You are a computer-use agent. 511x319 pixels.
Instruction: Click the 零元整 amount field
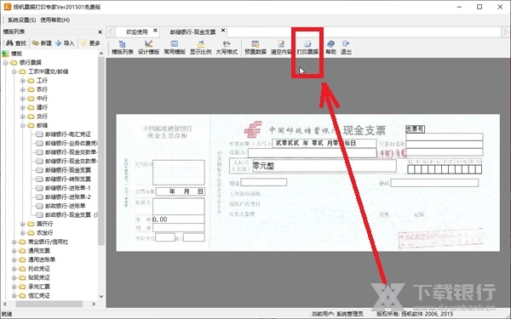(324, 166)
